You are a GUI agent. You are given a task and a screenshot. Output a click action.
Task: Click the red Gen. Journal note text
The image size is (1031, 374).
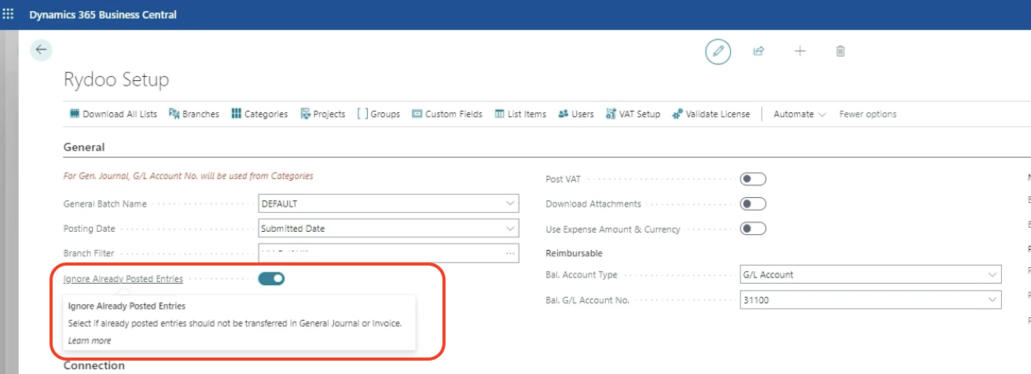188,176
